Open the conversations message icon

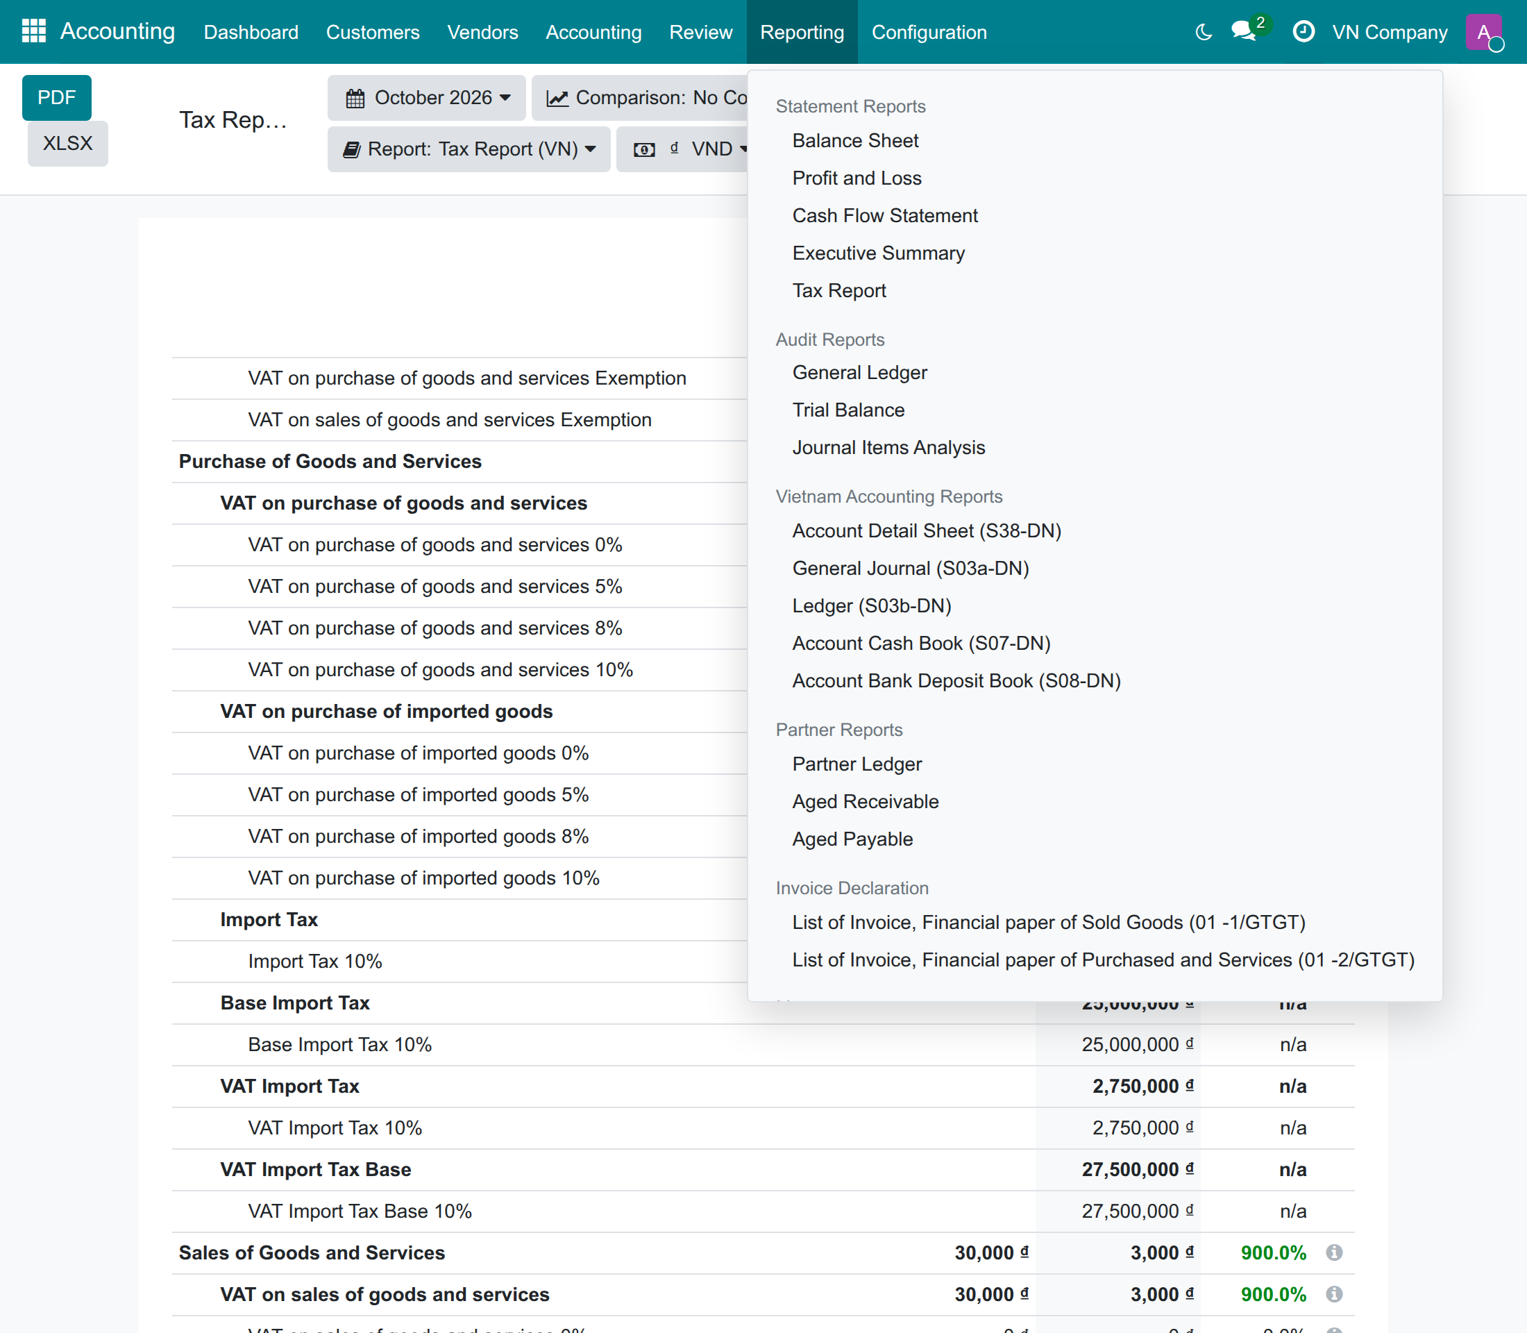[1244, 31]
